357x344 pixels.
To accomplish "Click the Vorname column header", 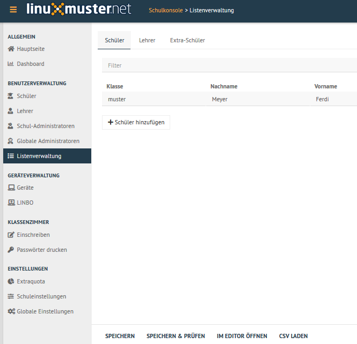I will click(x=325, y=86).
